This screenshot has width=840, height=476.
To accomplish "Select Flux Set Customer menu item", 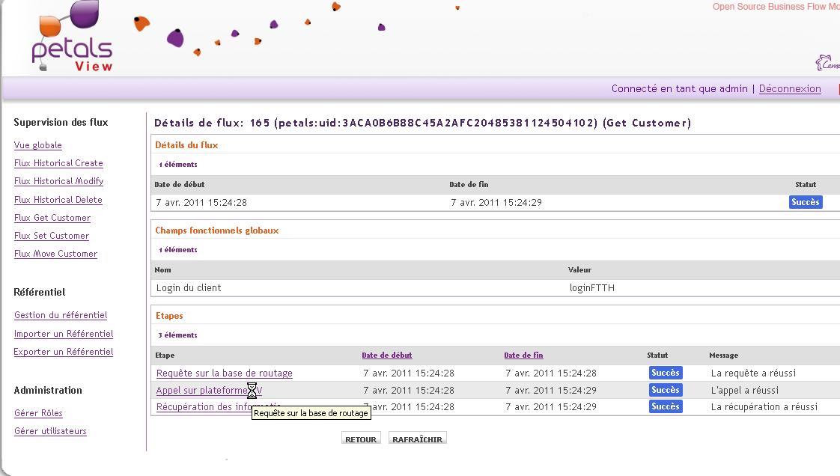I will [x=52, y=236].
